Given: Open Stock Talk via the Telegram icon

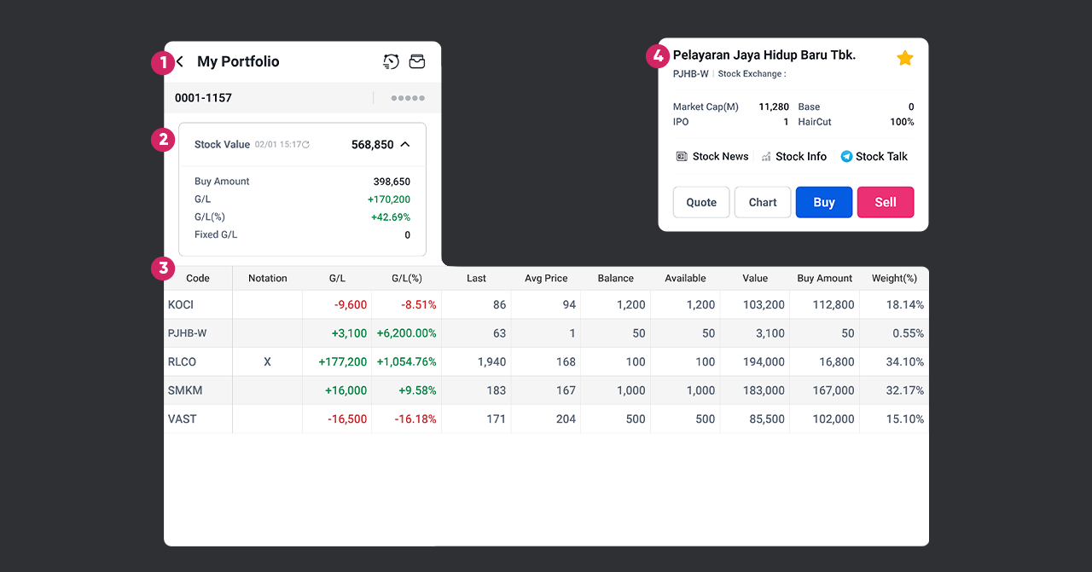Looking at the screenshot, I should point(846,157).
